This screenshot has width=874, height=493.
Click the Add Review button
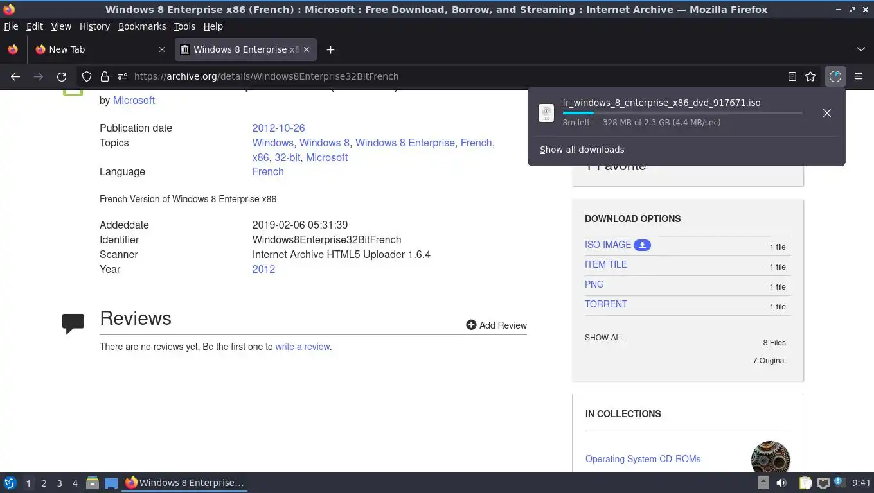coord(496,325)
